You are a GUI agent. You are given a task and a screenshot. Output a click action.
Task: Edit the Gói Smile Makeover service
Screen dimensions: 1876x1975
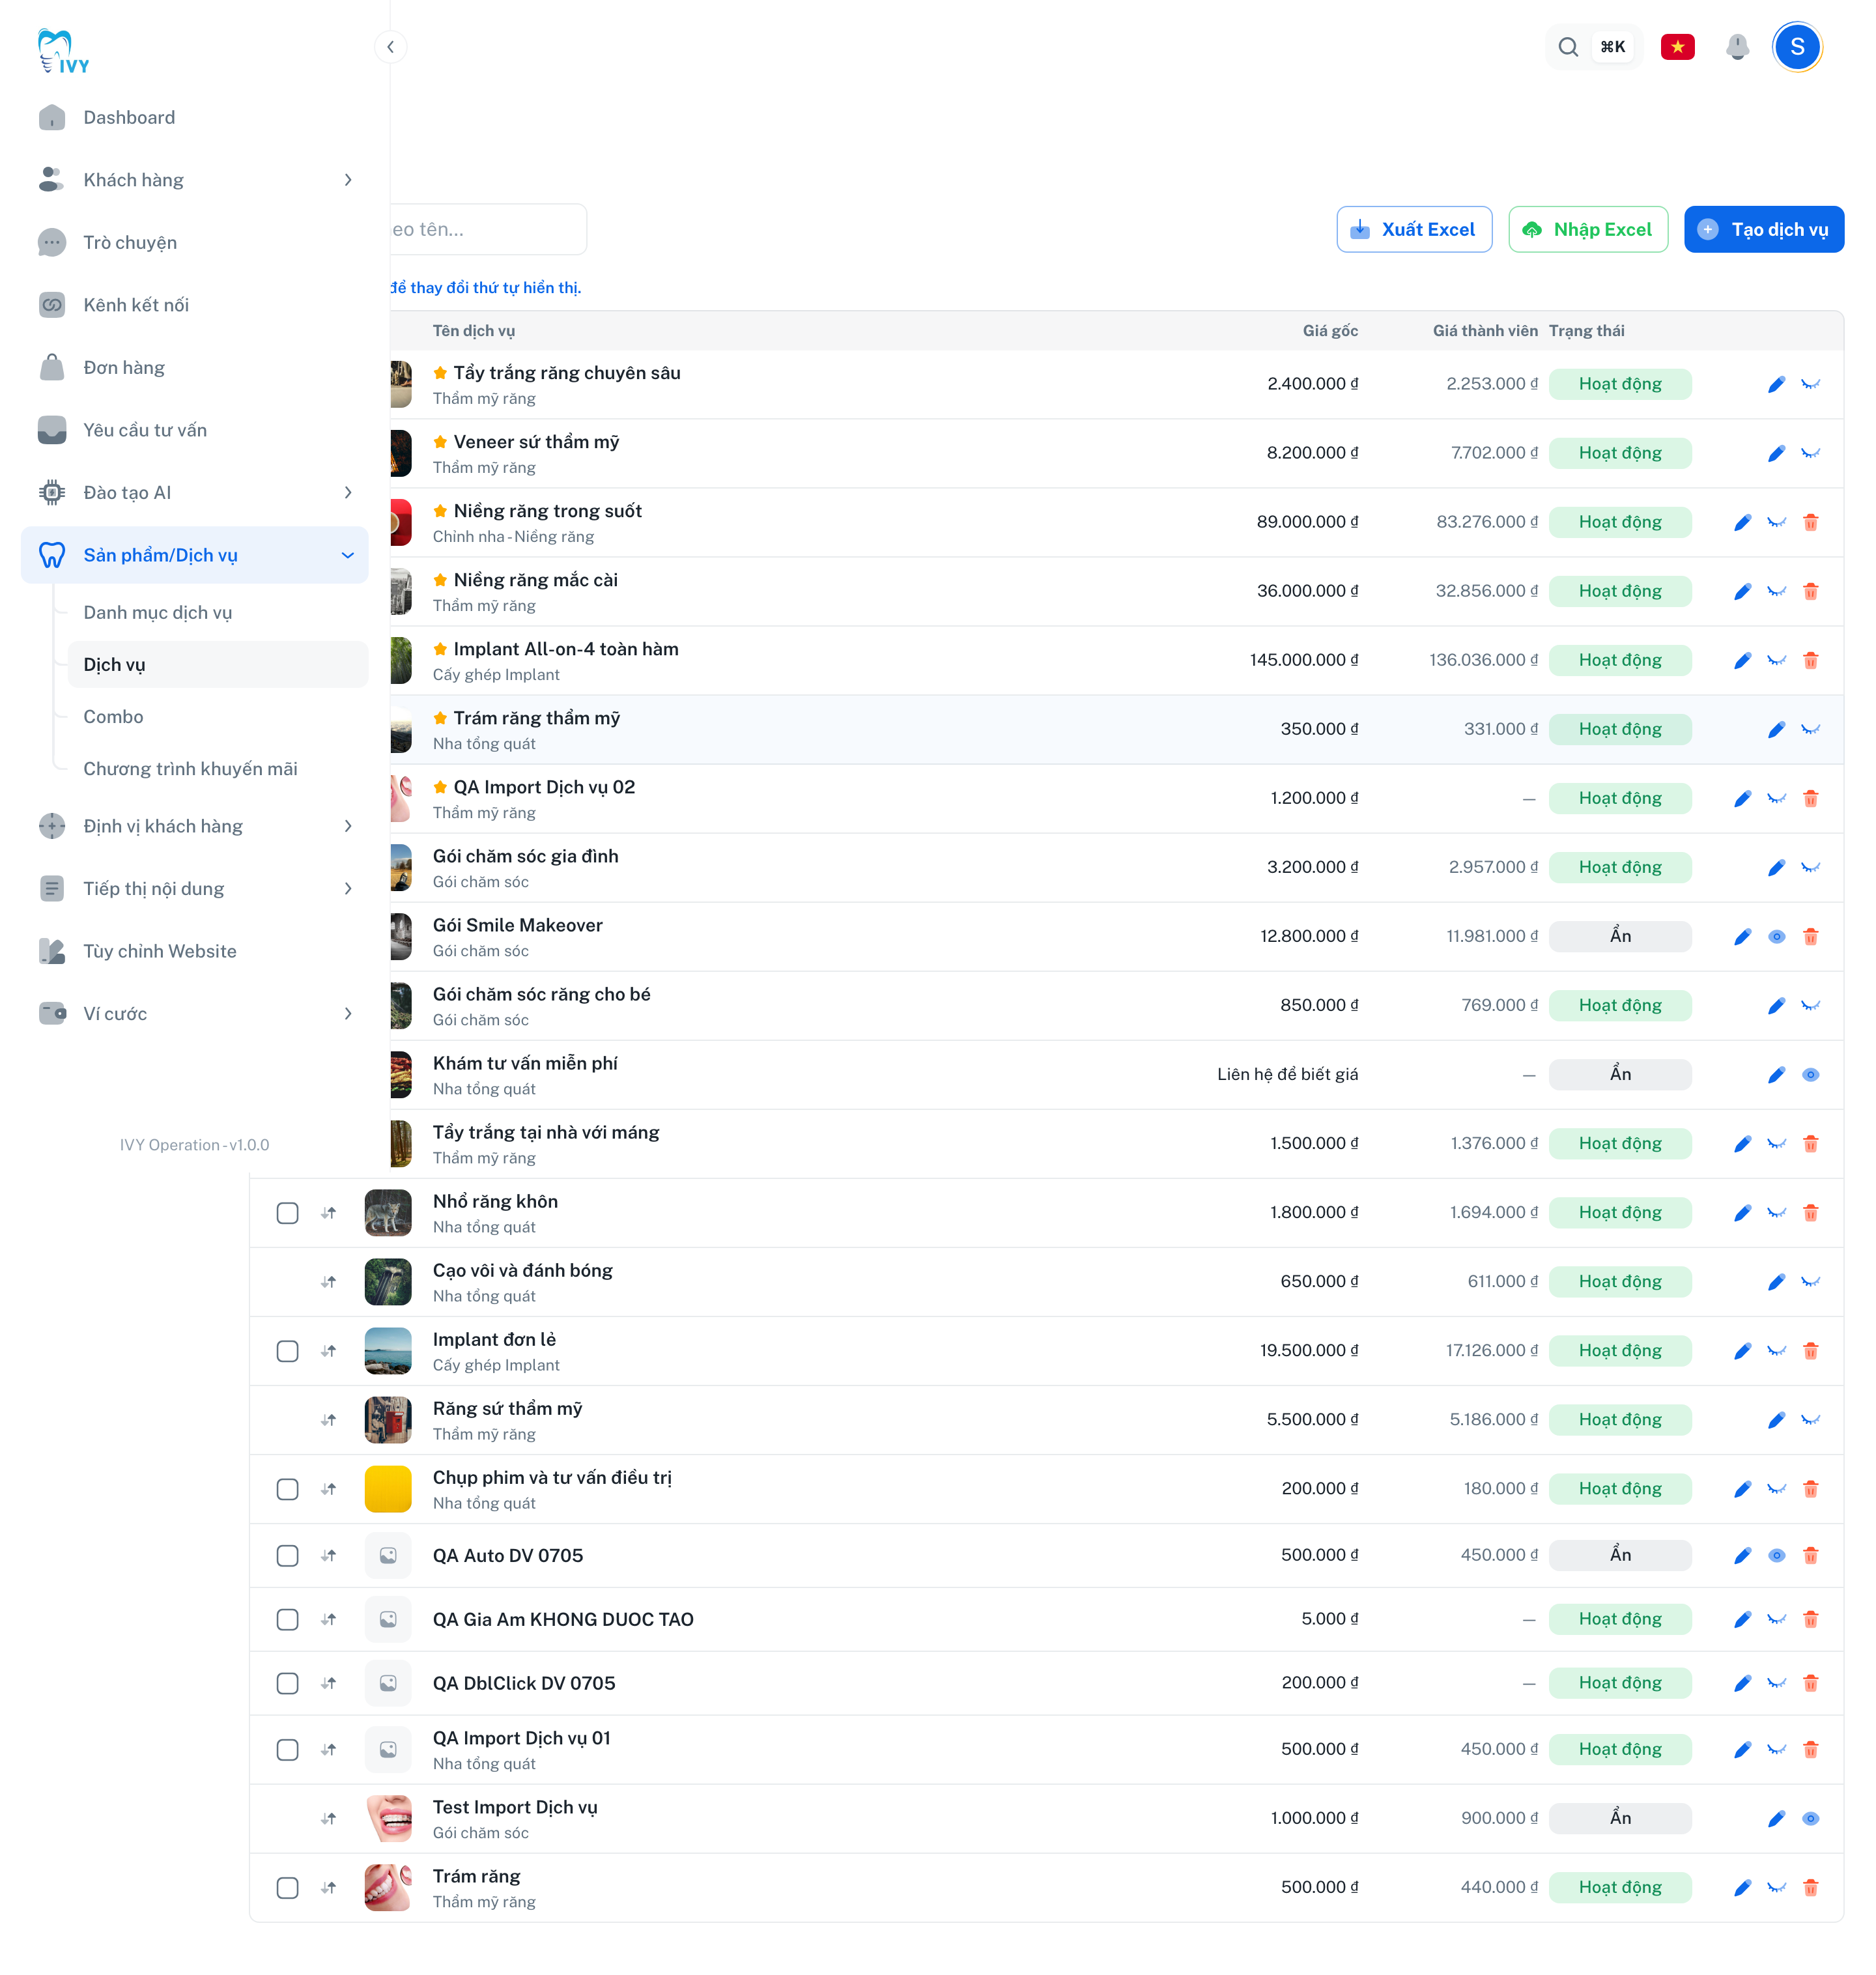coord(1742,936)
